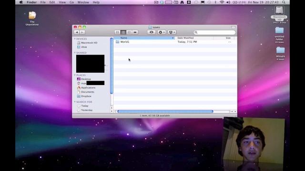The height and width of the screenshot is (171, 305).
Task: Click the horizontal scrollbar thumb
Action: pos(165,111)
